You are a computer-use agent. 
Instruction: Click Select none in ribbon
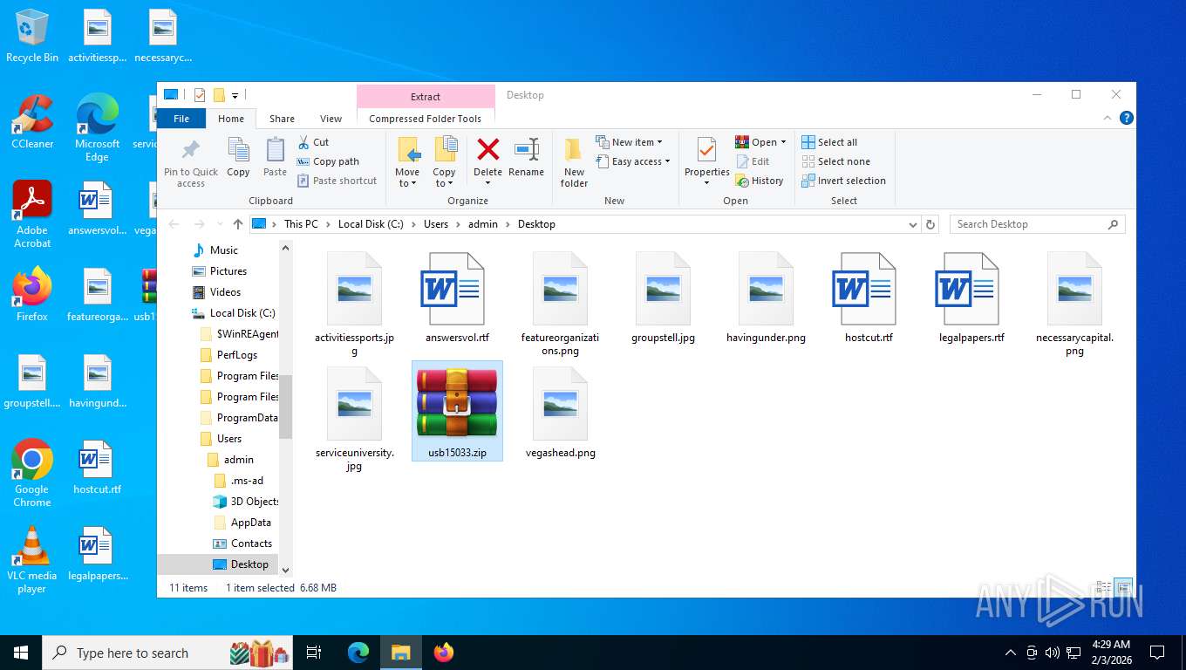pos(835,161)
